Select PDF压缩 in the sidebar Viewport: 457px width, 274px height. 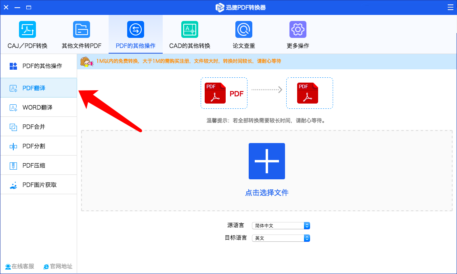[x=39, y=165]
